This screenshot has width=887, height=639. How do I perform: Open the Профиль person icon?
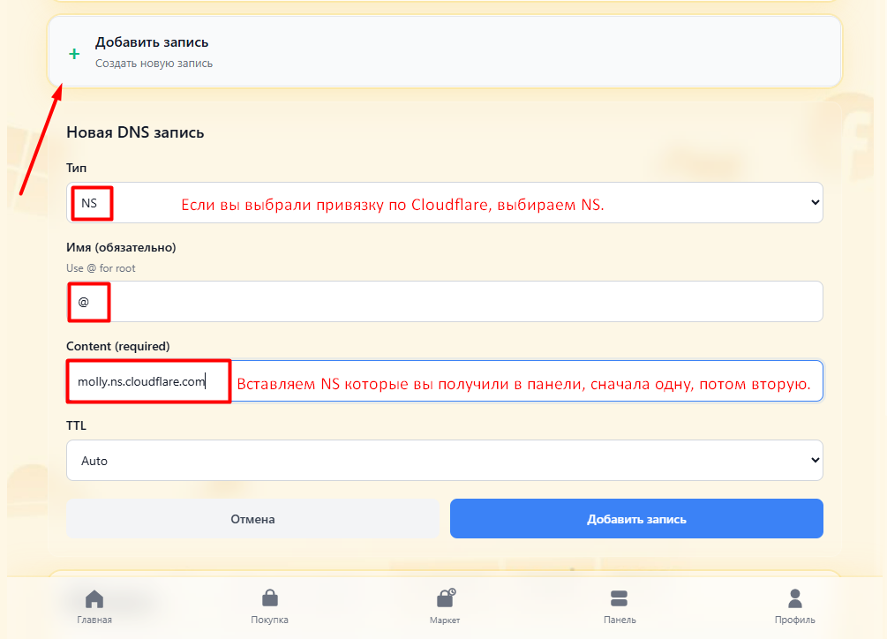(x=795, y=599)
